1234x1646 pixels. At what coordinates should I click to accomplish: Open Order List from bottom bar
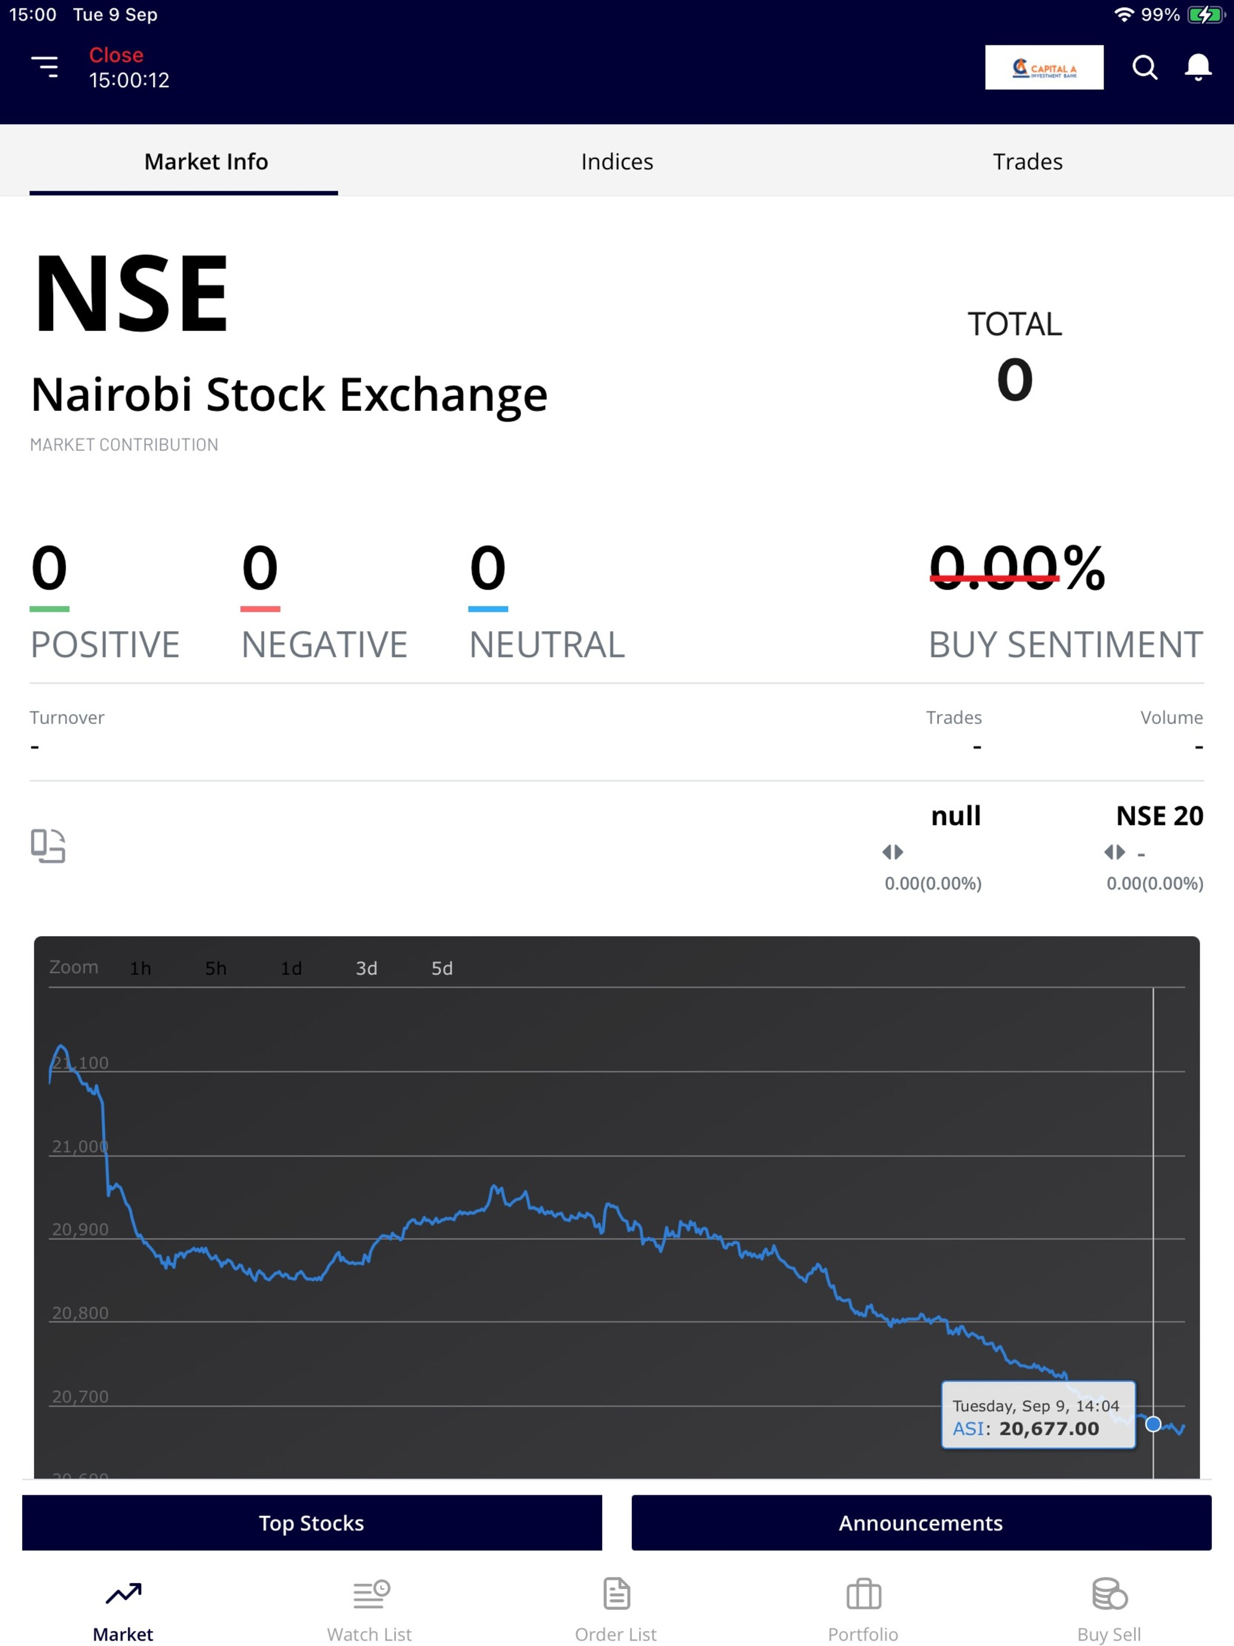(616, 1610)
